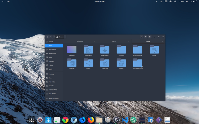Expand the path bar left chevron
This screenshot has width=199, height=124.
click(54, 37)
